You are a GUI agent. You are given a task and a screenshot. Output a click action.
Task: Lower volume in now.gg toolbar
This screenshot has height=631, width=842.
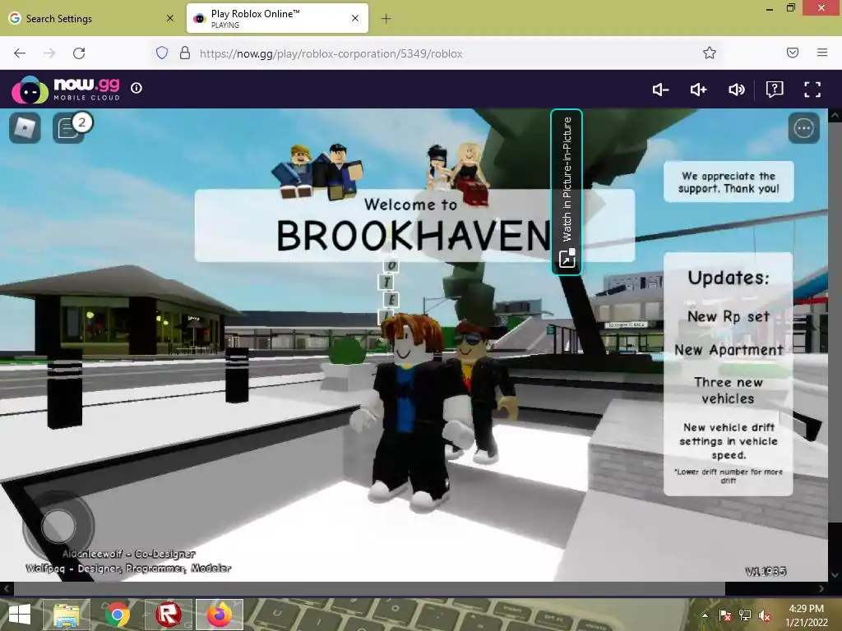point(660,89)
